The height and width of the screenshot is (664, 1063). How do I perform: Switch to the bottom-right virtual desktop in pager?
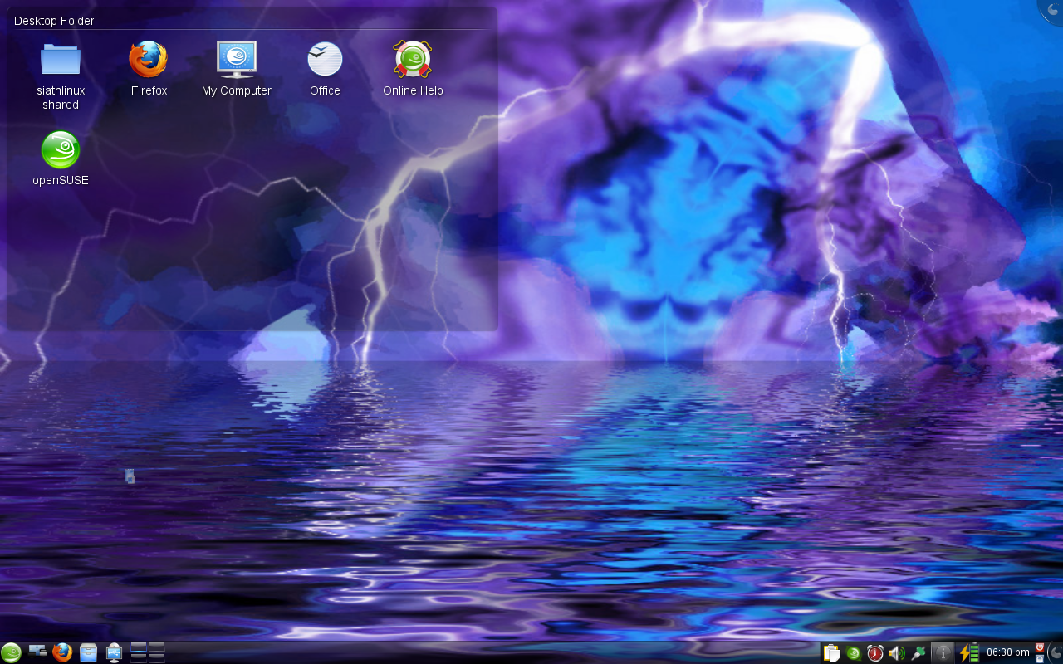click(157, 658)
